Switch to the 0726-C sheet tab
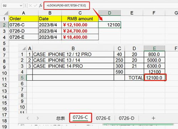The image size is (178, 129). point(80,118)
